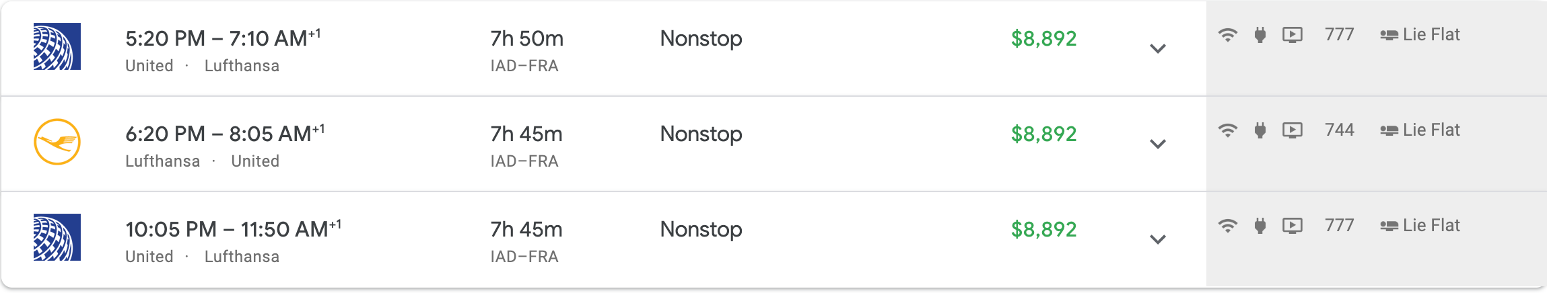
Task: Click the lie-flat seat icon in the last row
Action: click(1389, 226)
